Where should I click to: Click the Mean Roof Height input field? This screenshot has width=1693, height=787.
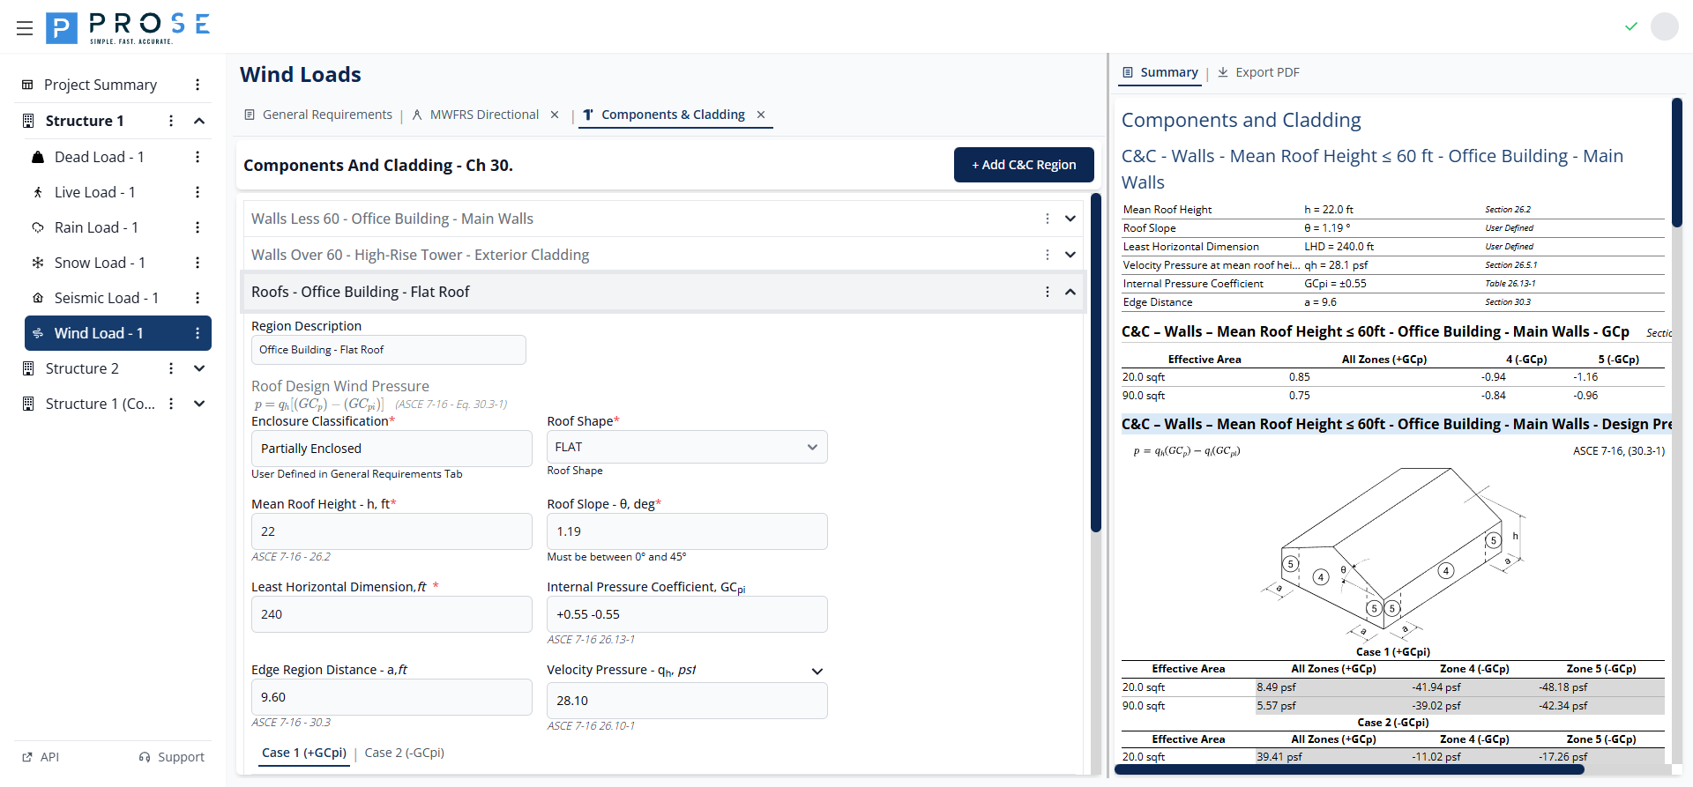392,531
